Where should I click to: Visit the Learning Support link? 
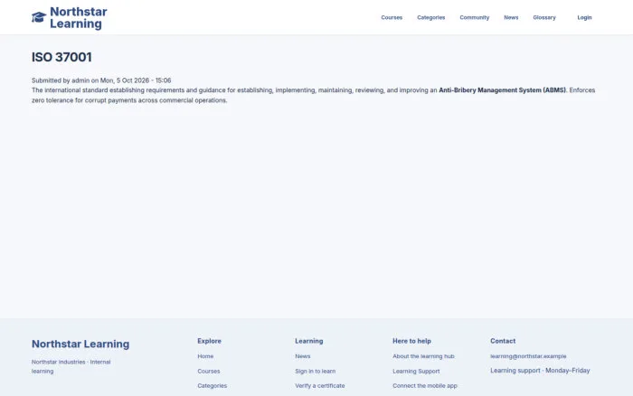coord(416,371)
